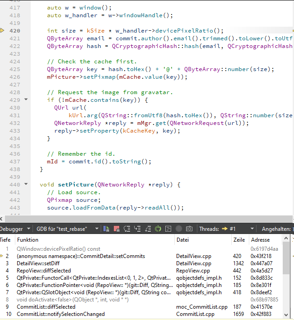Click line number 437 in the gutter
294x320 pixels.
[x=14, y=162]
